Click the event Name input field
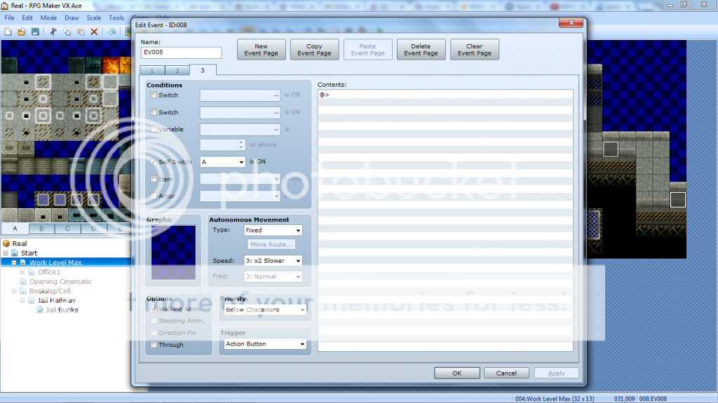Image resolution: width=718 pixels, height=403 pixels. tap(181, 53)
